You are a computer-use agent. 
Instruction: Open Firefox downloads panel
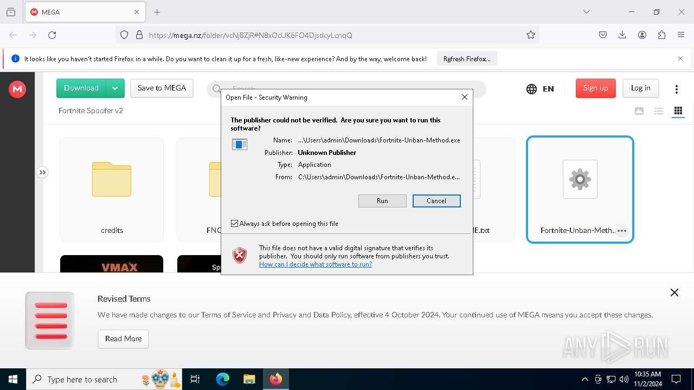pyautogui.click(x=622, y=35)
